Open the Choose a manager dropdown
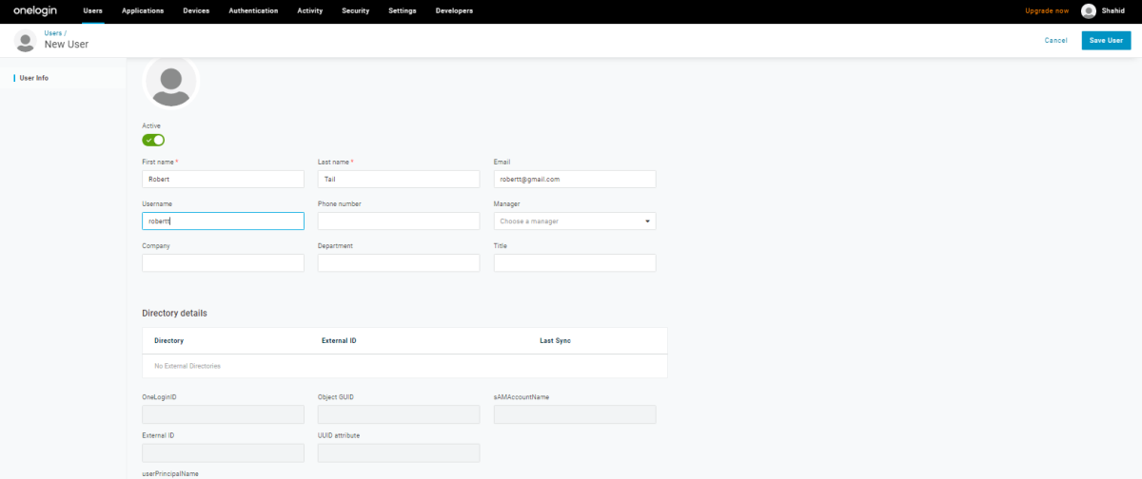Screen dimensions: 1142x479 [575, 220]
